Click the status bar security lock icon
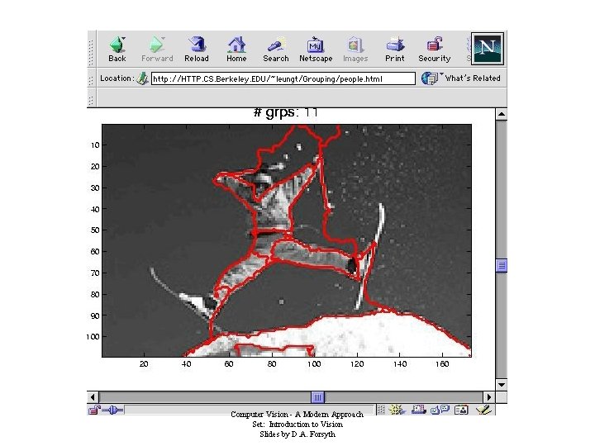 pyautogui.click(x=93, y=410)
